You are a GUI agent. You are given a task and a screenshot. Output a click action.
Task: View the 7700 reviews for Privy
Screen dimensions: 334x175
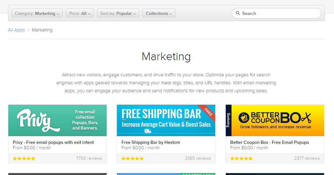pyautogui.click(x=89, y=158)
